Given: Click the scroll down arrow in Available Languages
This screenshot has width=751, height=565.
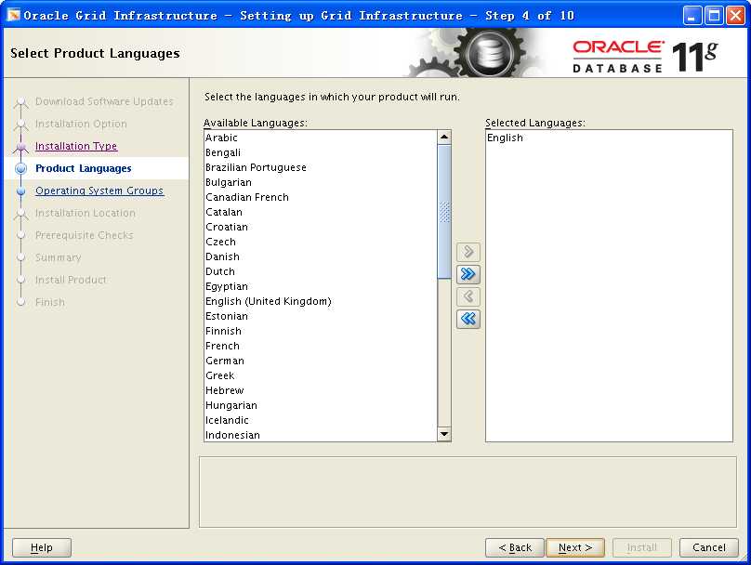Looking at the screenshot, I should pos(444,434).
